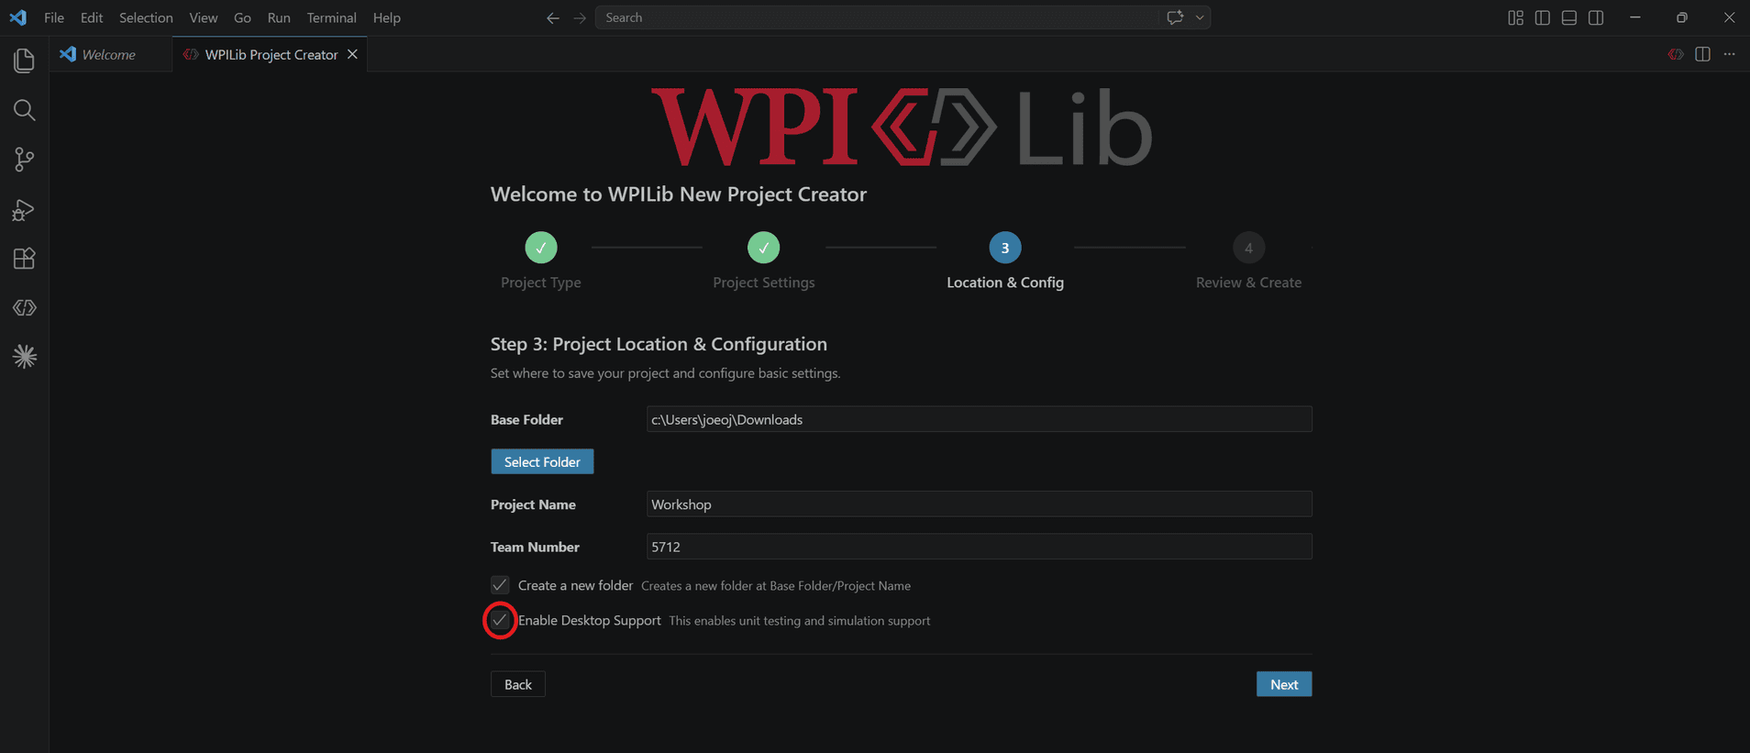Click the Team Number field
Screen dimensions: 1750x753
[x=979, y=547]
